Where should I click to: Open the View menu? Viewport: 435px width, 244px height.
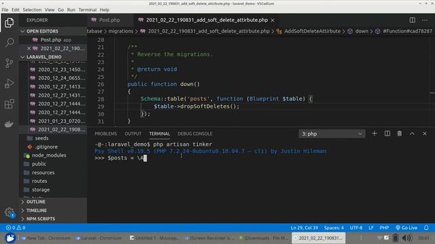pyautogui.click(x=50, y=9)
